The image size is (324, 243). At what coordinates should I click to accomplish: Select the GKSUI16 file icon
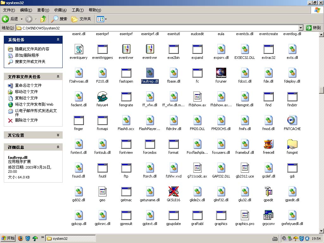173,192
